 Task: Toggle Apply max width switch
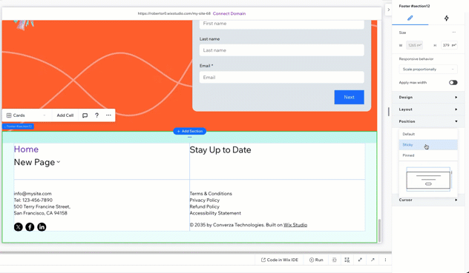tap(453, 83)
